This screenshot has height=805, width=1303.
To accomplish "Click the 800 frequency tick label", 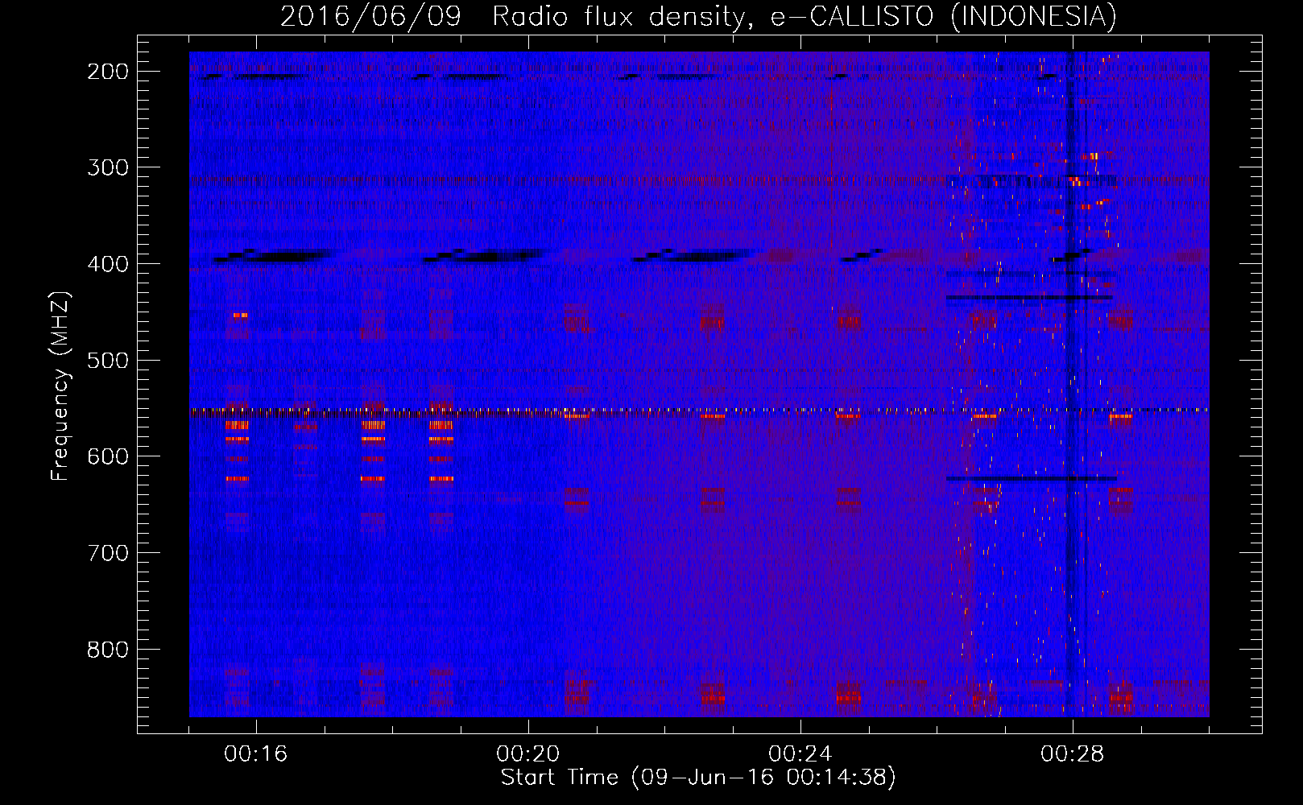I will [108, 650].
